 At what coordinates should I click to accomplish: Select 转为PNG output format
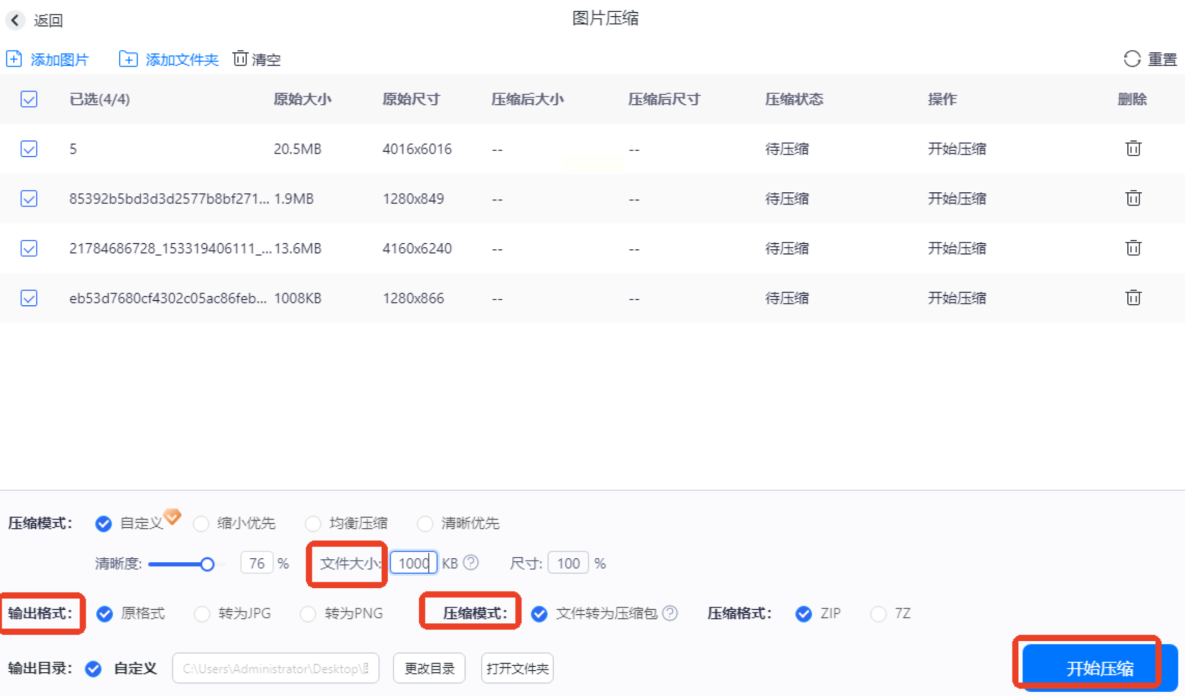click(308, 614)
